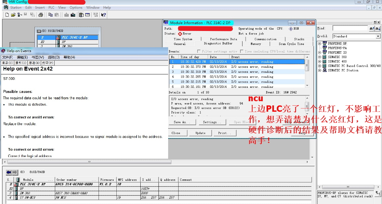This screenshot has width=382, height=204.
Task: Switch to the Time System tab
Action: click(183, 39)
